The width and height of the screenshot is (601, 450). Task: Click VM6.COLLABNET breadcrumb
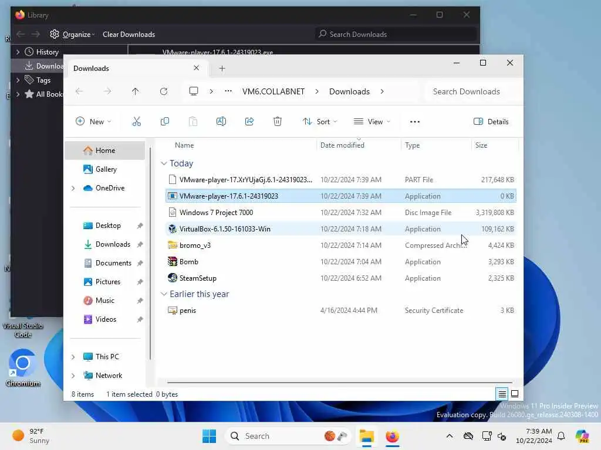coord(274,91)
